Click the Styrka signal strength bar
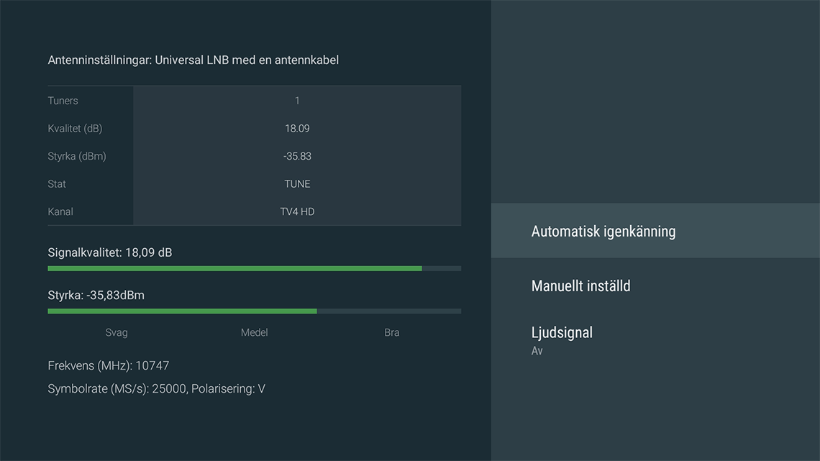The height and width of the screenshot is (461, 820). 254,311
